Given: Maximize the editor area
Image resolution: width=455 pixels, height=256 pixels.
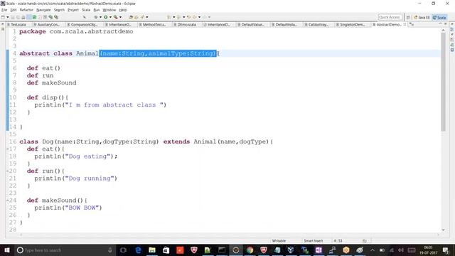Looking at the screenshot, I should click(x=446, y=24).
